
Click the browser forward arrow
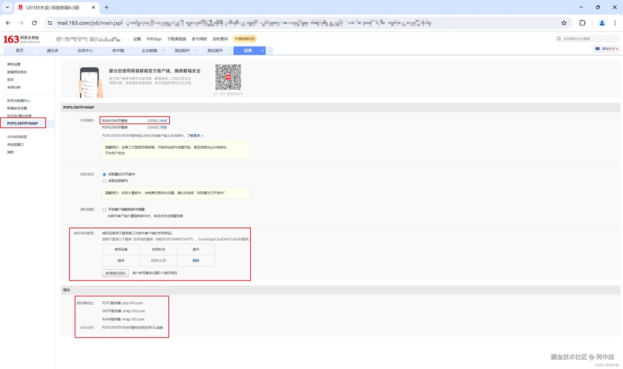pos(21,23)
